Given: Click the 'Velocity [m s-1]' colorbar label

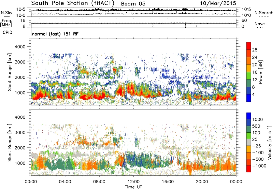Looking at the screenshot, I should [x=270, y=142].
